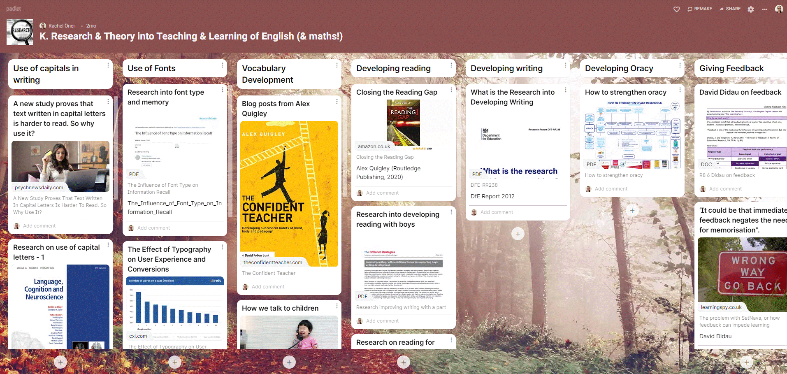Open the Wrong Way Go Back image
This screenshot has width=787, height=374.
coord(743,274)
